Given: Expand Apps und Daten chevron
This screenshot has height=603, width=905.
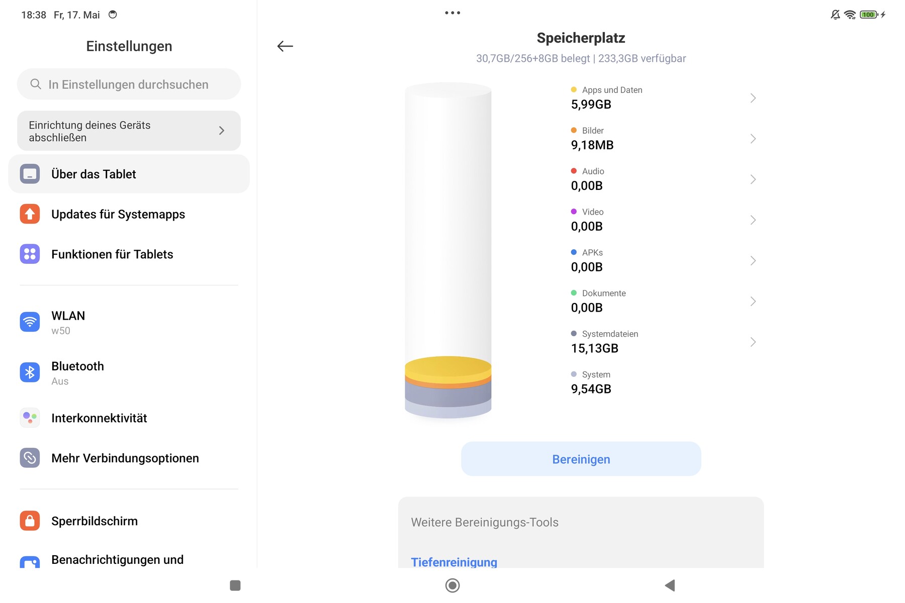Looking at the screenshot, I should (x=753, y=98).
